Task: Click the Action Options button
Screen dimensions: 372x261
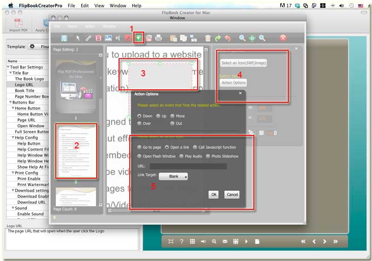Action: (234, 82)
